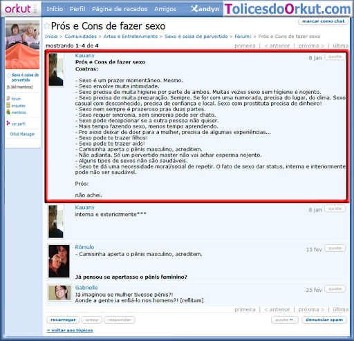Click the 'mostrando 1-4 de 4' text
This screenshot has width=354, height=341.
[x=72, y=46]
